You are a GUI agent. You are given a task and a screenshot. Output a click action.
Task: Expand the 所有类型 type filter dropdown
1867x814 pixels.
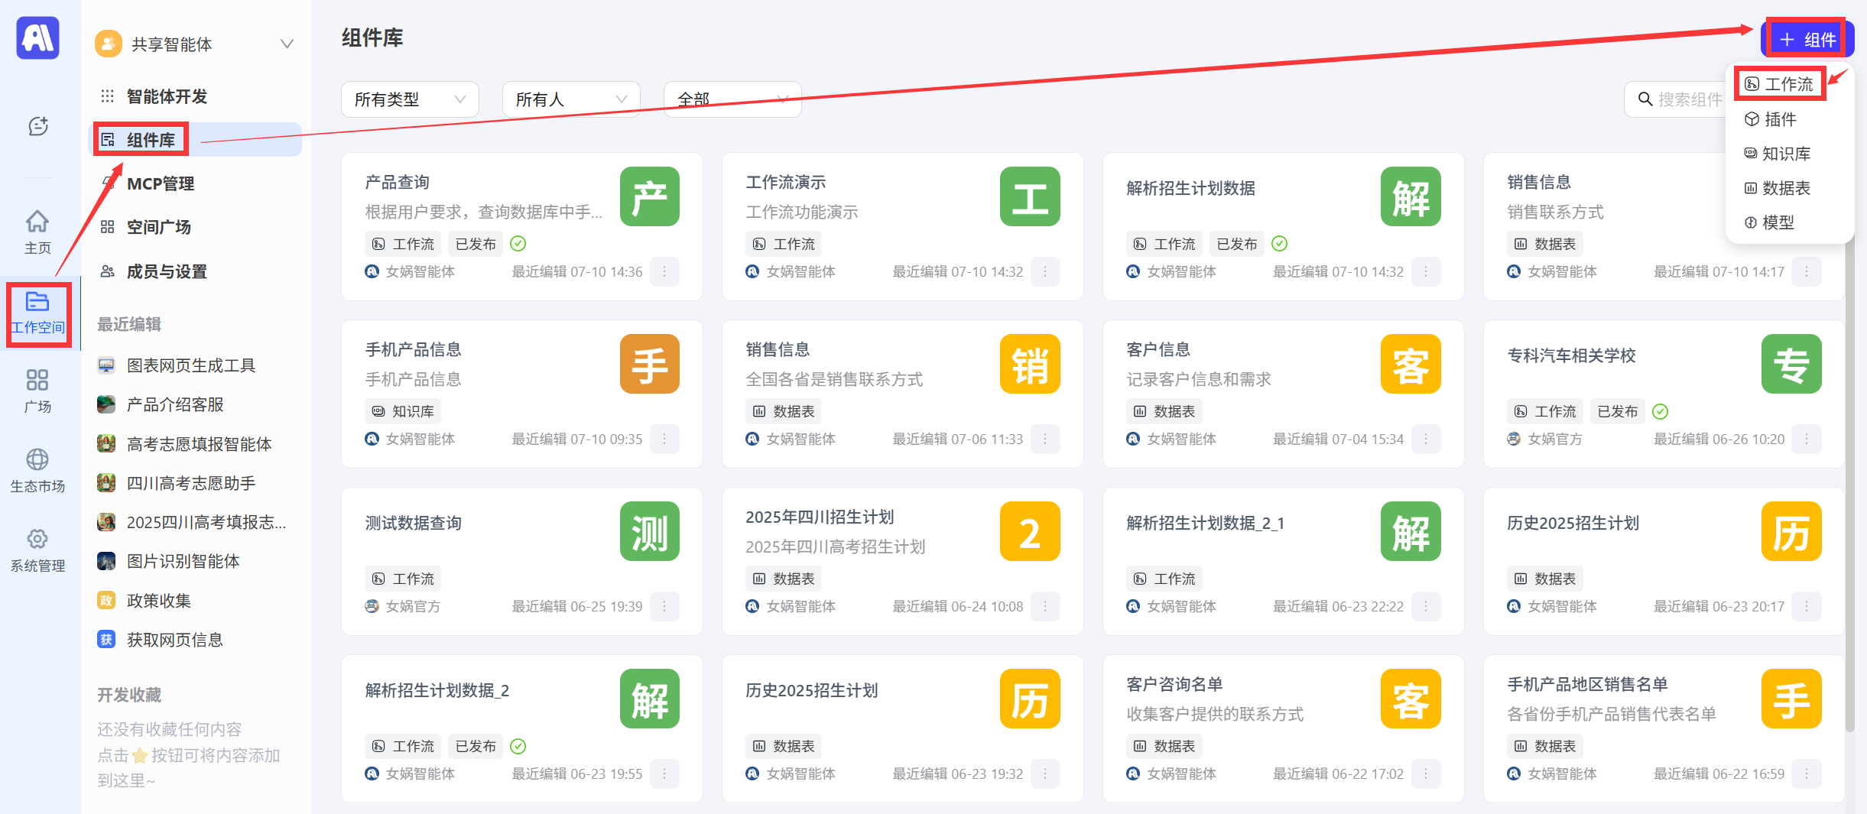coord(410,99)
